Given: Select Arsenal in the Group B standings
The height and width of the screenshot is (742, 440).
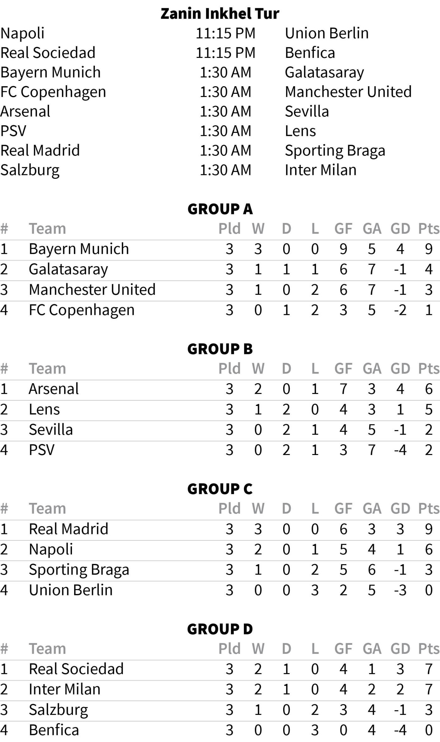Looking at the screenshot, I should point(53,389).
